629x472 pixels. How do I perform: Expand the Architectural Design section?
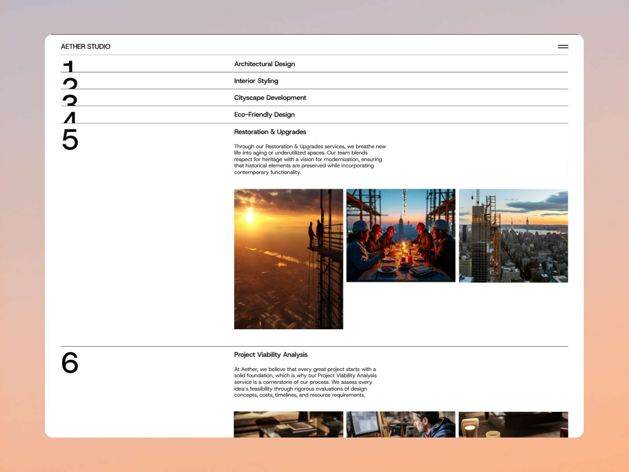click(x=264, y=64)
